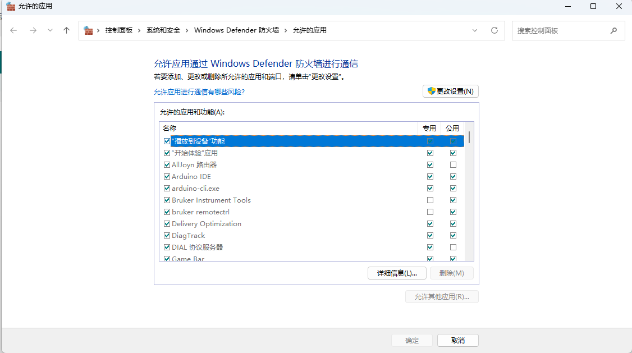
Task: Click the search magnifier icon
Action: click(613, 30)
